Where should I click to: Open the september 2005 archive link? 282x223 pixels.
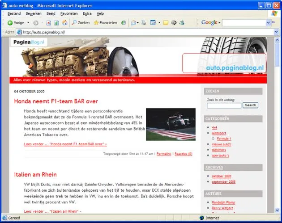(x=223, y=182)
